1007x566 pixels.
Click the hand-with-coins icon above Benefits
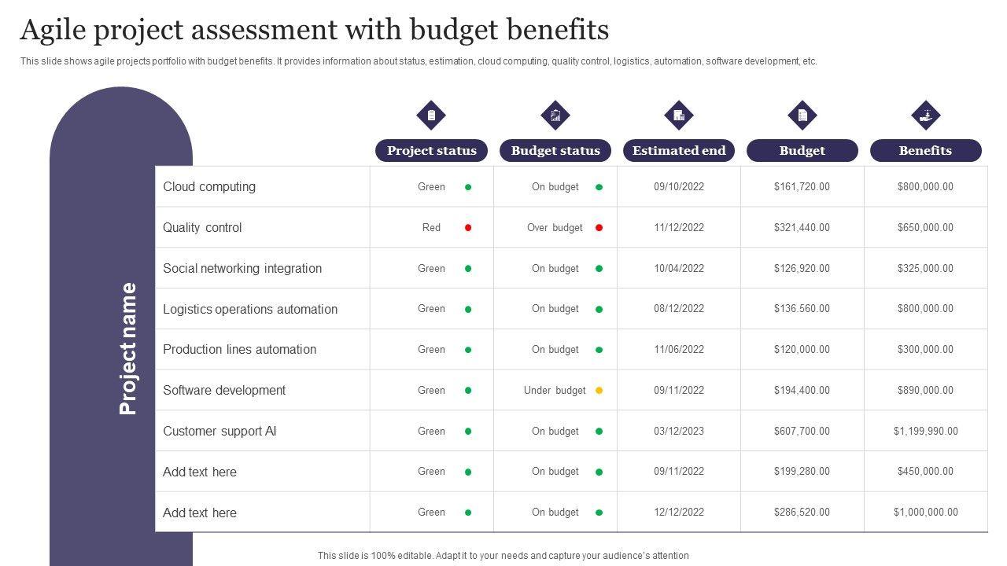925,116
